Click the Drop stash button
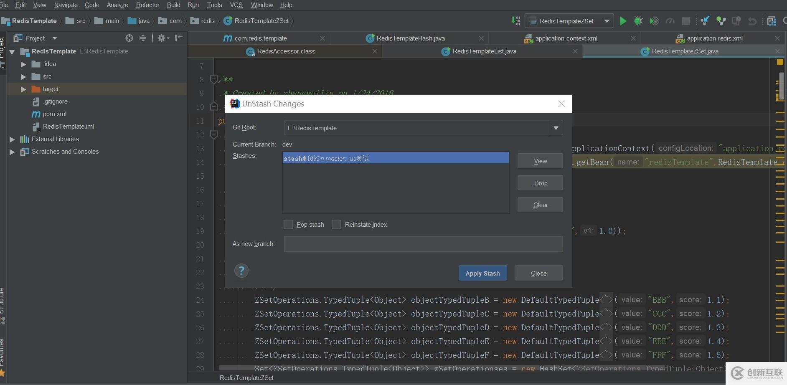Image resolution: width=787 pixels, height=385 pixels. (540, 183)
